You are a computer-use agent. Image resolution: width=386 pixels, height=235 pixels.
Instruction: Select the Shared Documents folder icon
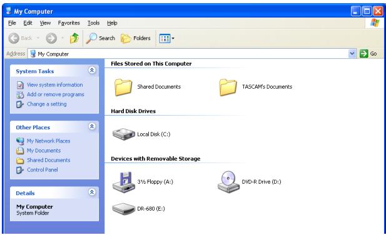[123, 87]
